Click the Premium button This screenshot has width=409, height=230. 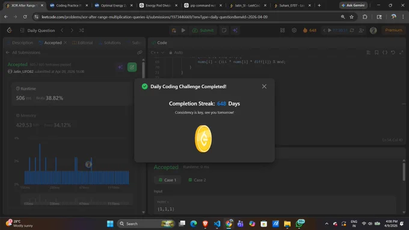click(393, 31)
